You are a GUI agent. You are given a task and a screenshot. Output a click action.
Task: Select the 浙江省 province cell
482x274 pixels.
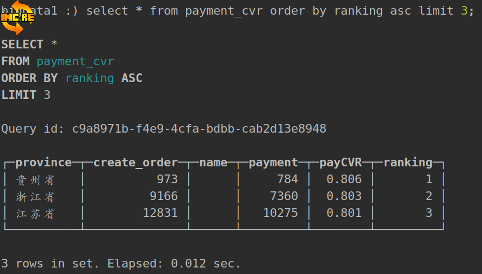pyautogui.click(x=35, y=197)
